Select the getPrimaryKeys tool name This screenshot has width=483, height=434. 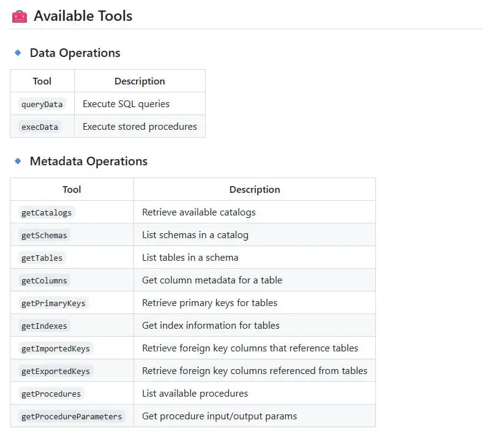click(x=53, y=303)
